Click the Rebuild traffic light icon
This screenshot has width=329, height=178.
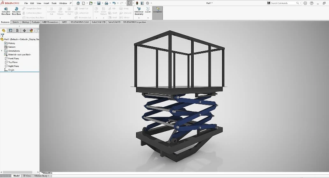tap(137, 3)
